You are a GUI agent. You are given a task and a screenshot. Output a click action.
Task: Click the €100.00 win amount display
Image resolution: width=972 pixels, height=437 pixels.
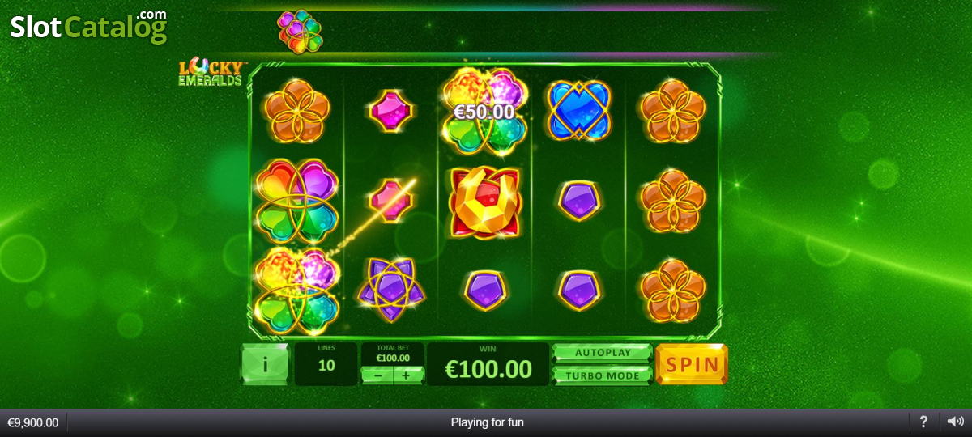(x=488, y=364)
